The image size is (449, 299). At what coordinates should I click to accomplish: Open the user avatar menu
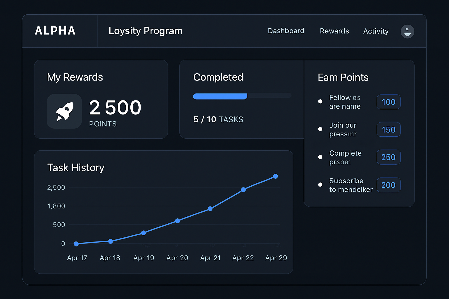(407, 32)
